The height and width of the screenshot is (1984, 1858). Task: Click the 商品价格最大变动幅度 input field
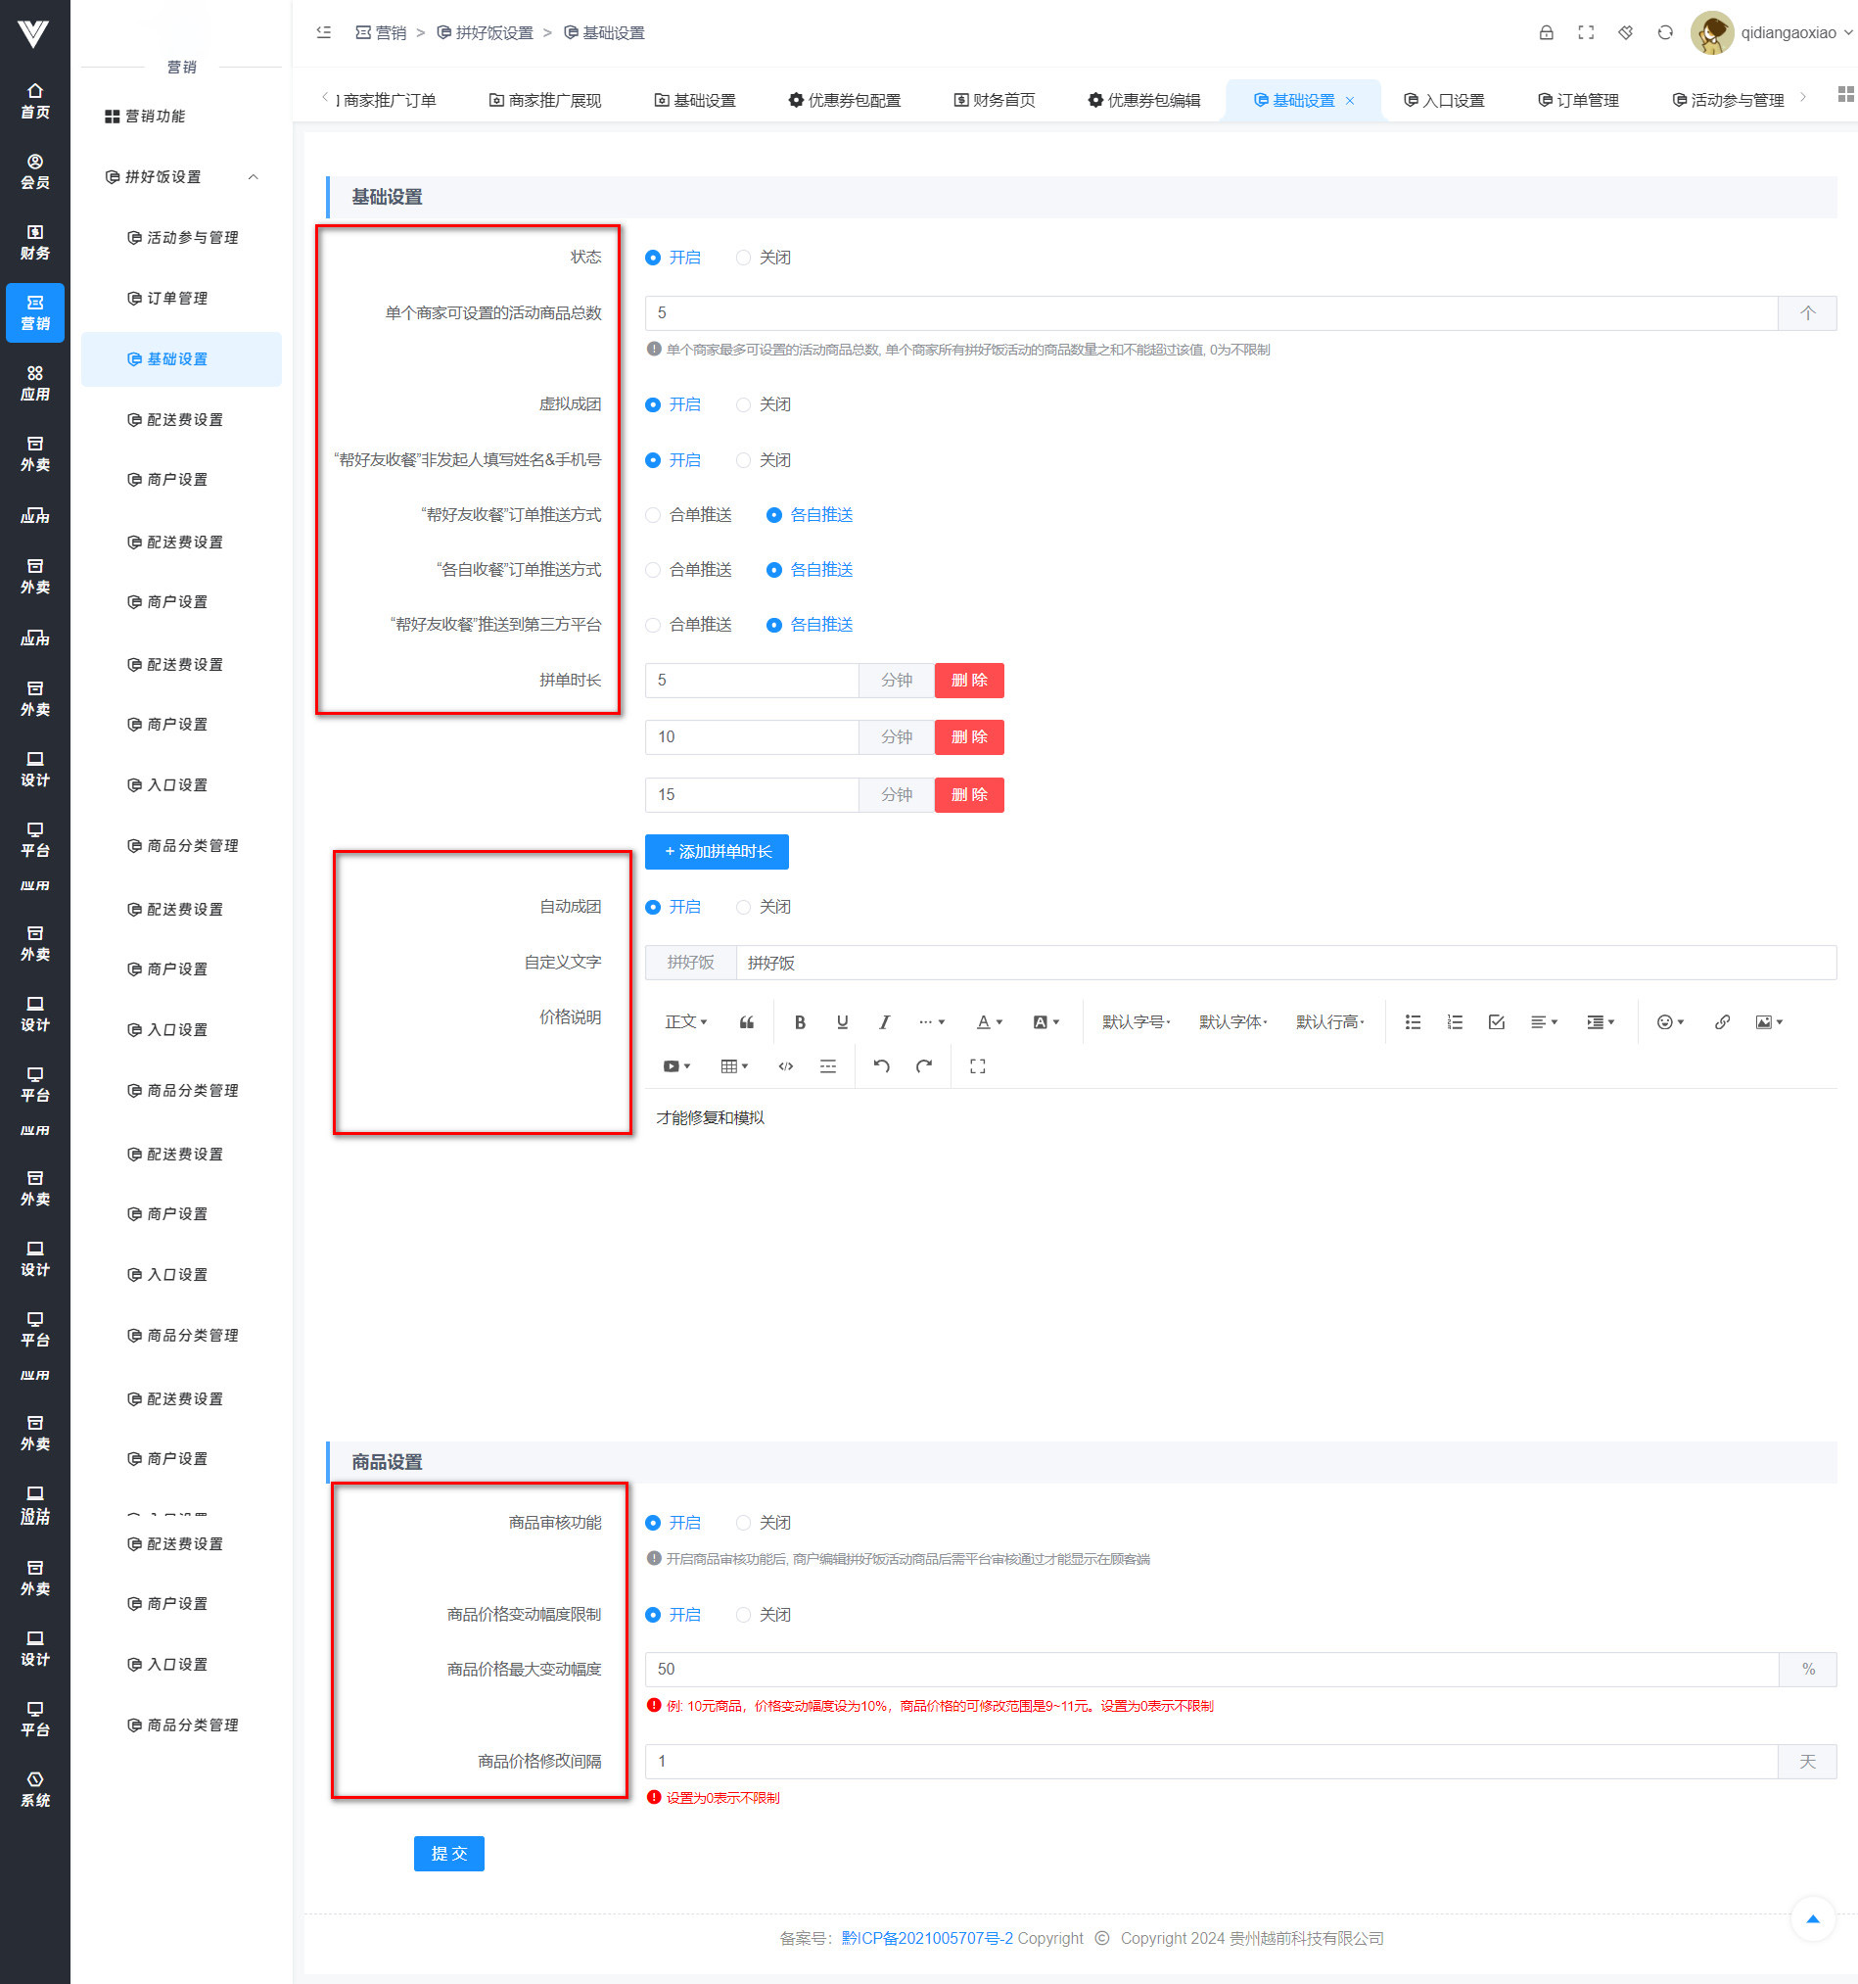tap(1210, 1669)
